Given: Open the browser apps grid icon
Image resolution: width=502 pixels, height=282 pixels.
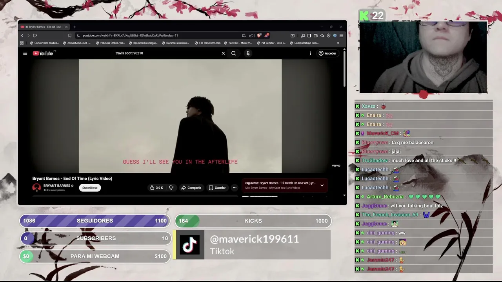Looking at the screenshot, I should 22,43.
